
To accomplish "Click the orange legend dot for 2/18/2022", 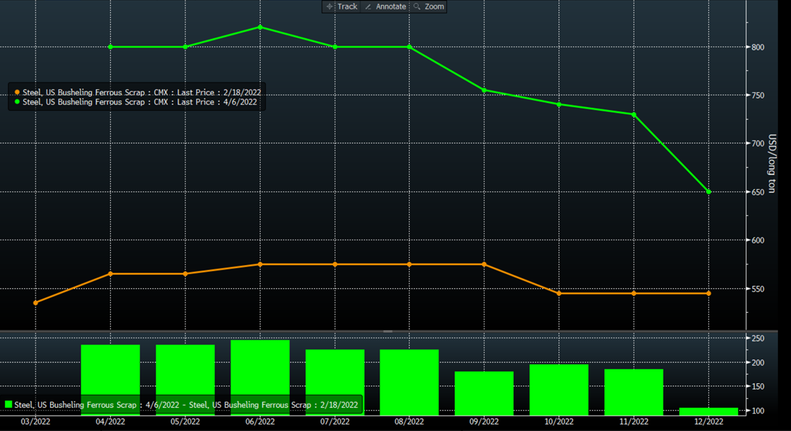I will coord(17,93).
